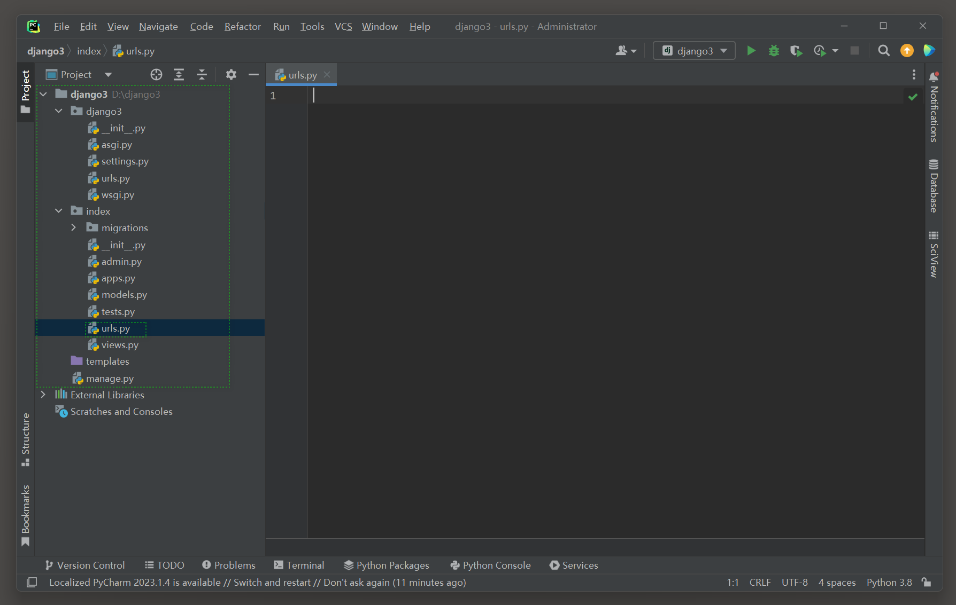This screenshot has width=956, height=605.
Task: Open Python Packages tool window
Action: [387, 565]
